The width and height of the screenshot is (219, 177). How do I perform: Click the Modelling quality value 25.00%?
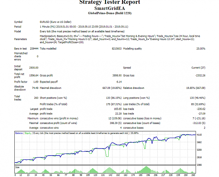click(x=201, y=48)
